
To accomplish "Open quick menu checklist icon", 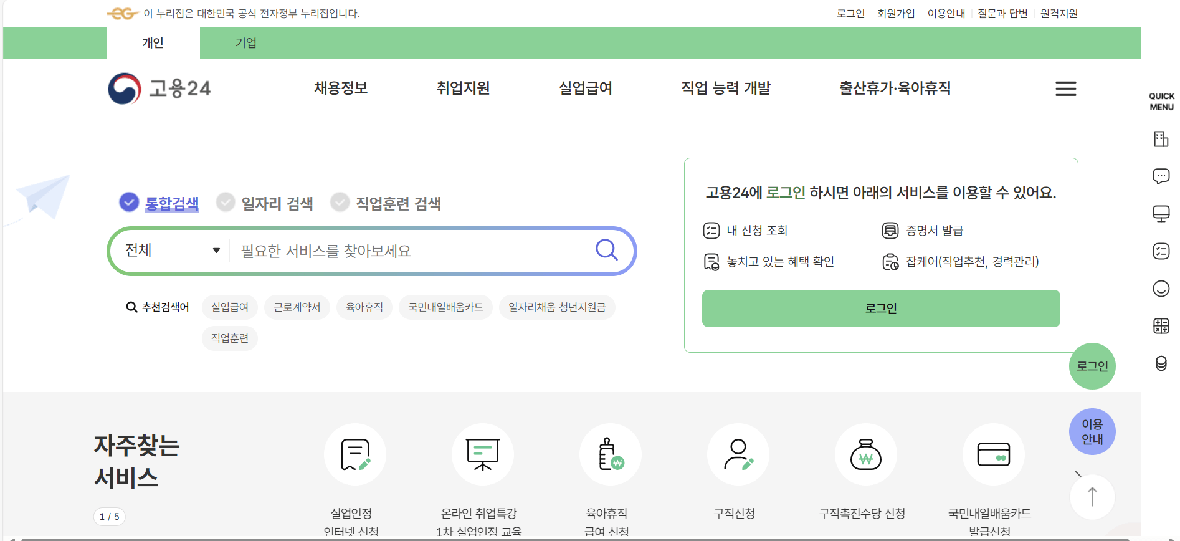I will (1161, 251).
